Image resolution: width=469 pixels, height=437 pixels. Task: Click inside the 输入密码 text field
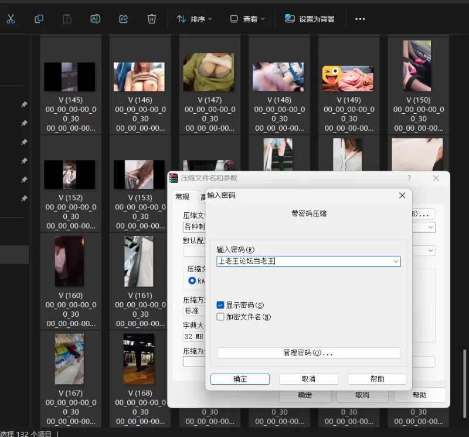[x=305, y=262]
